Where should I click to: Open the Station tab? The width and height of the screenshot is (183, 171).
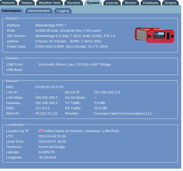click(x=27, y=3)
